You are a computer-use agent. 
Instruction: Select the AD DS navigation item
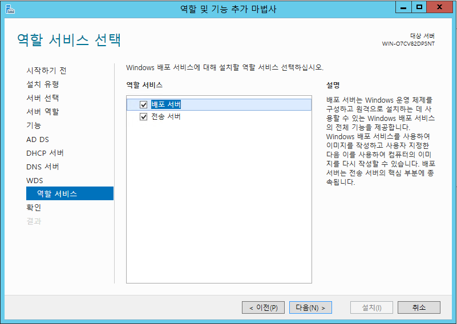pyautogui.click(x=38, y=139)
